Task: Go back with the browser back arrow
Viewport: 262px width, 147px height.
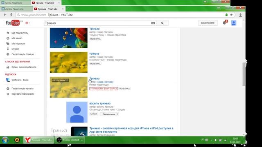Action: tap(5, 15)
